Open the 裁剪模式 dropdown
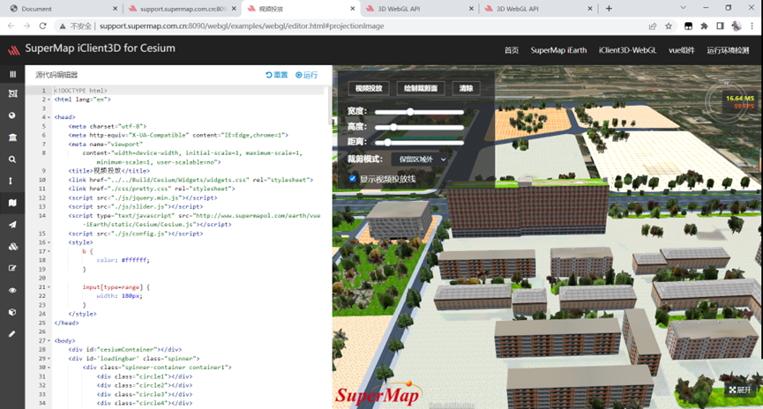 (420, 159)
